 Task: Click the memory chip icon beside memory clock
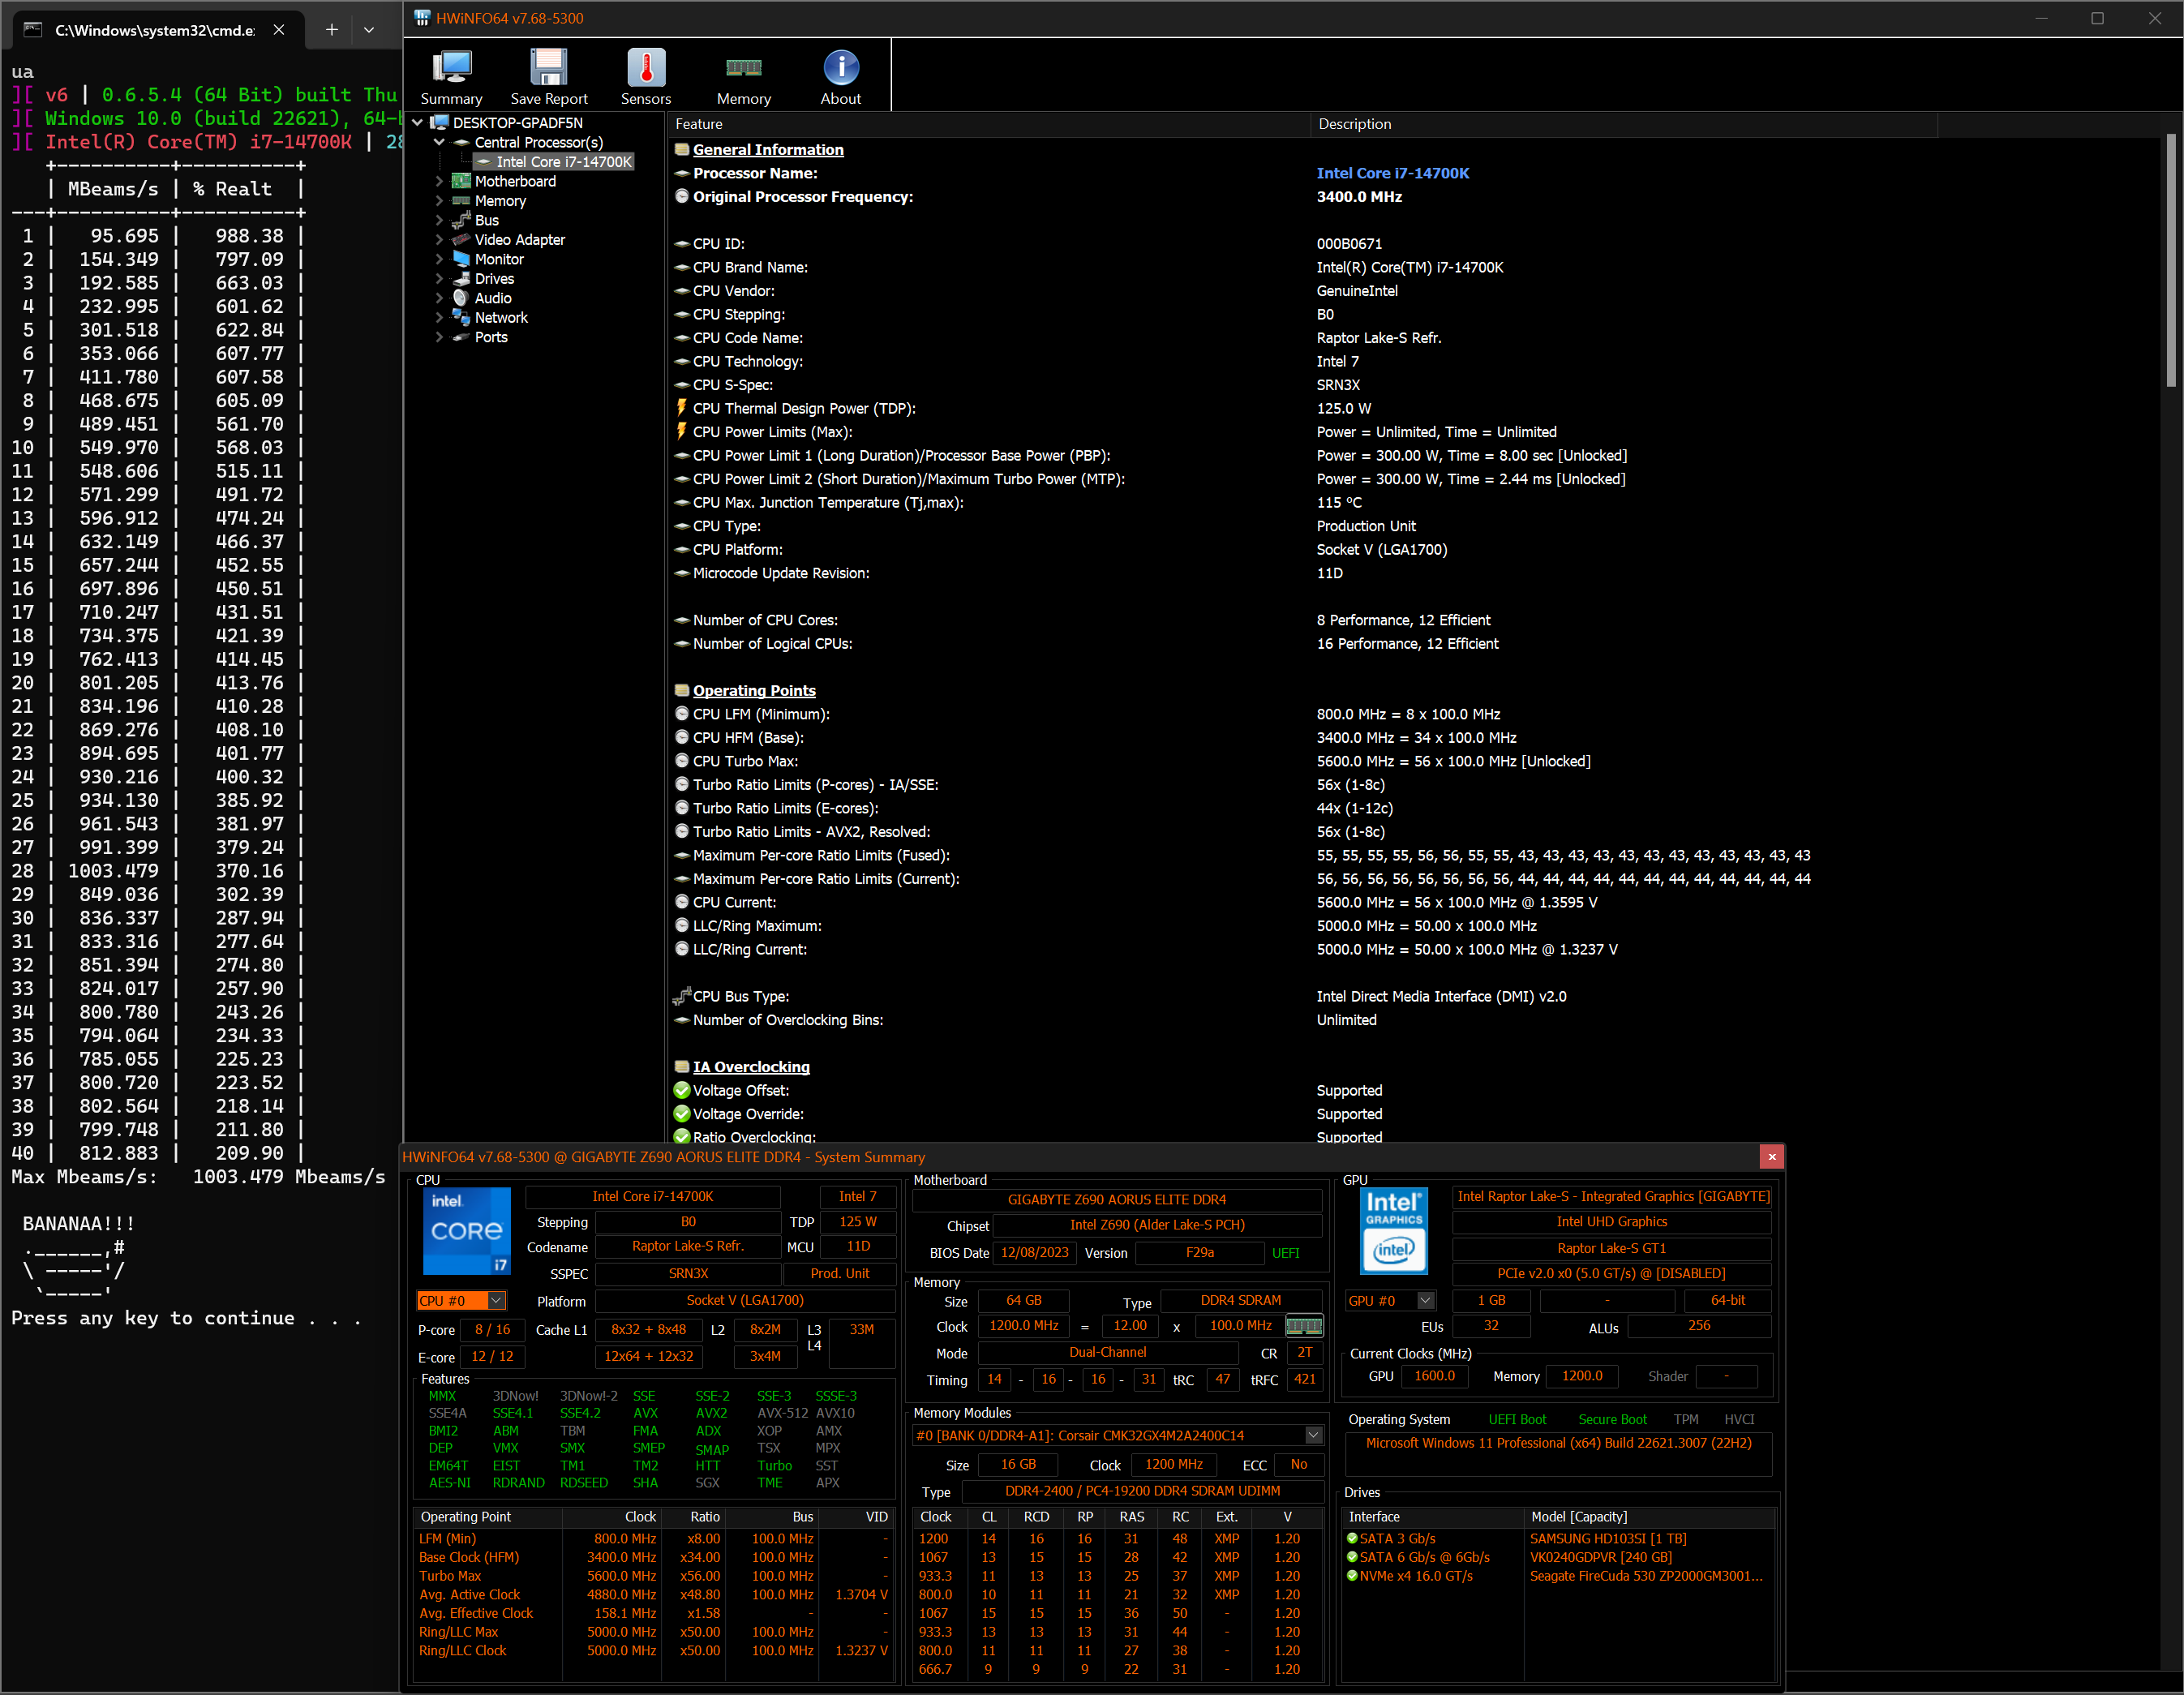(1303, 1326)
